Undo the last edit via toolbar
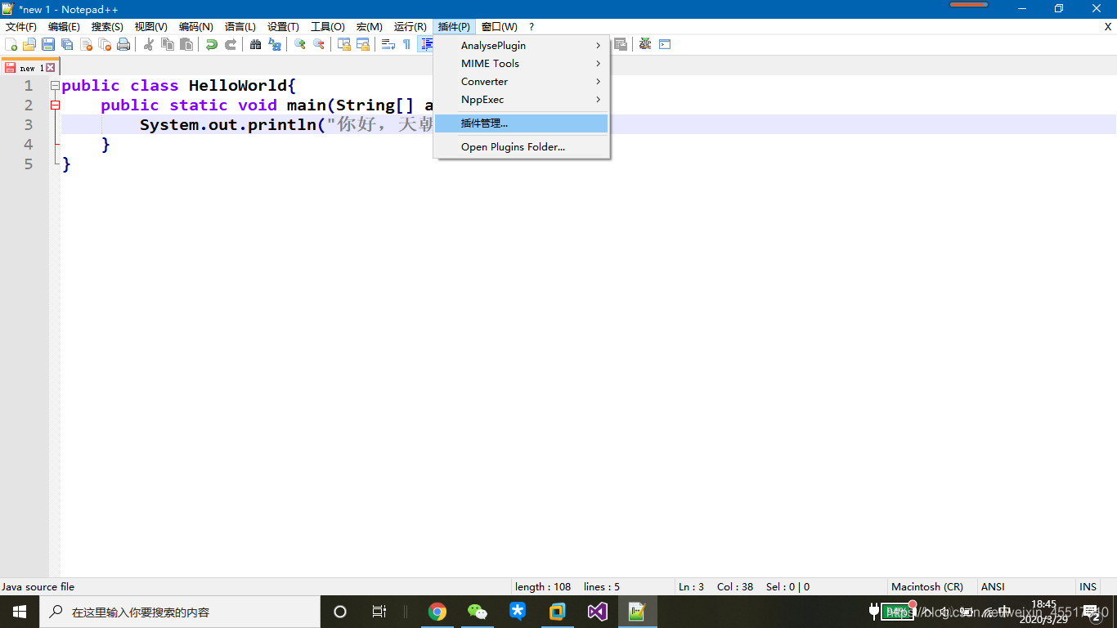Screen dimensions: 1117x628 212,44
